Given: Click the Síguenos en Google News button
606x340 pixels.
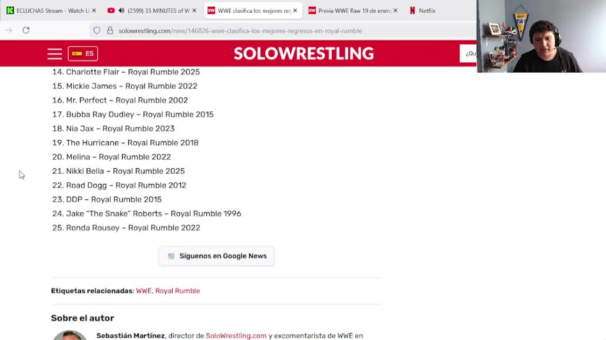Looking at the screenshot, I should [x=217, y=256].
